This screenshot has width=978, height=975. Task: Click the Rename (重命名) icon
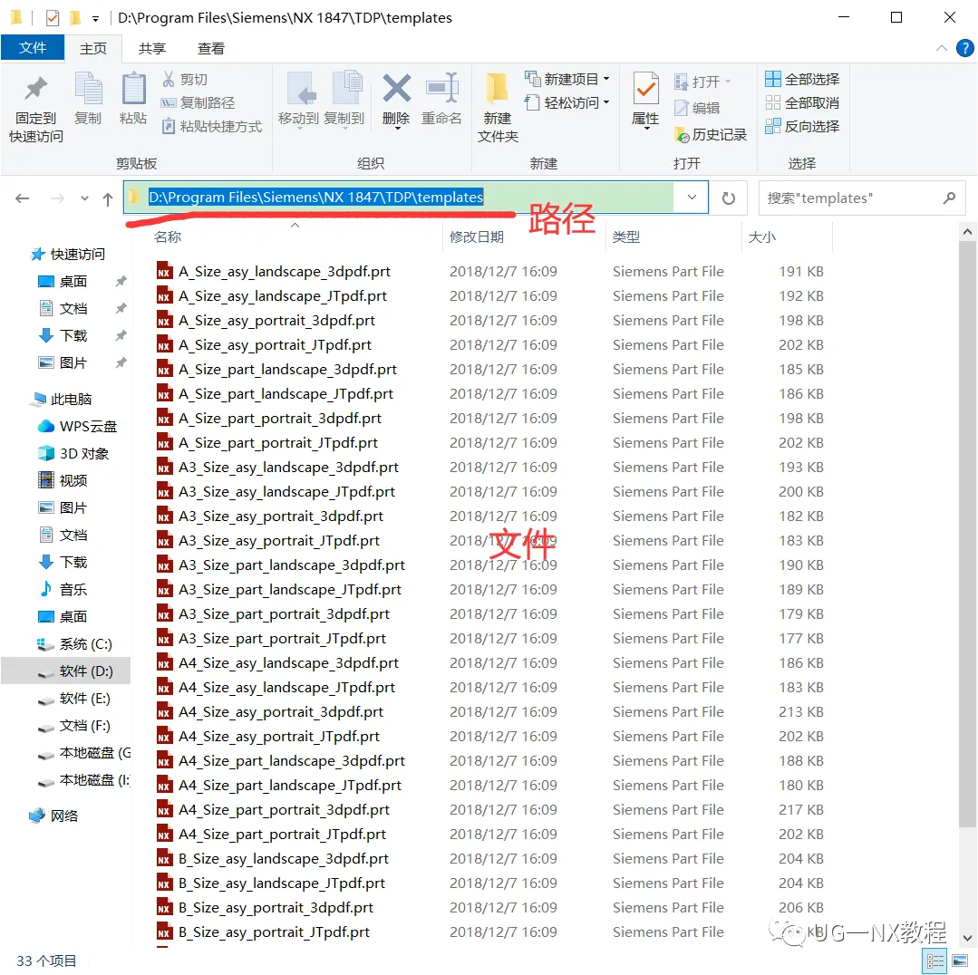pyautogui.click(x=441, y=89)
